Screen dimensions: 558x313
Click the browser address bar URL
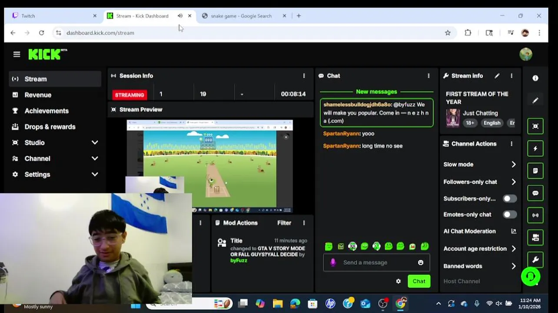click(100, 33)
